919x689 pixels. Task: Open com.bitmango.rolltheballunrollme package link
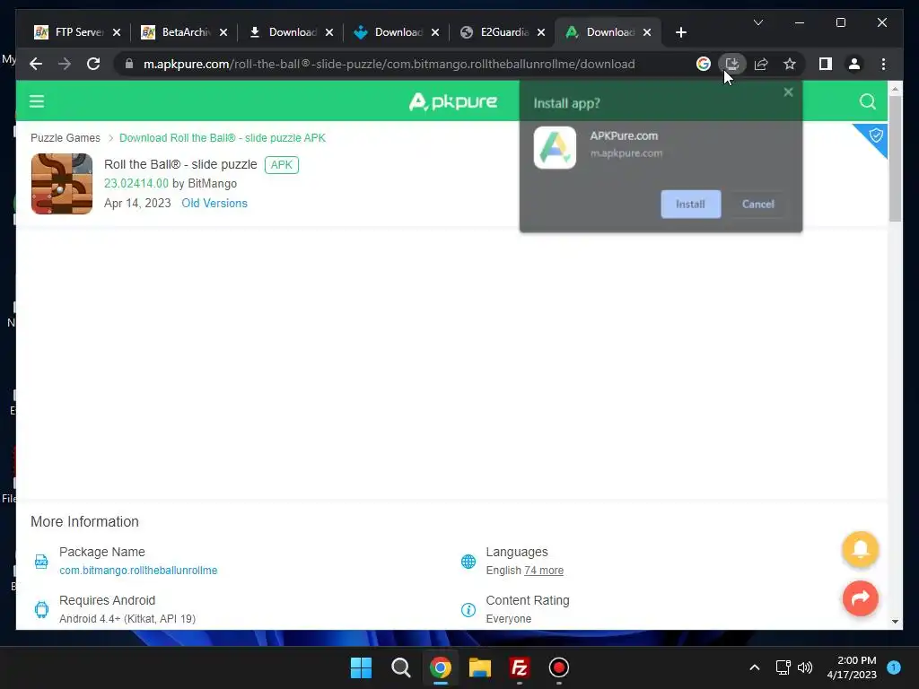(x=138, y=570)
